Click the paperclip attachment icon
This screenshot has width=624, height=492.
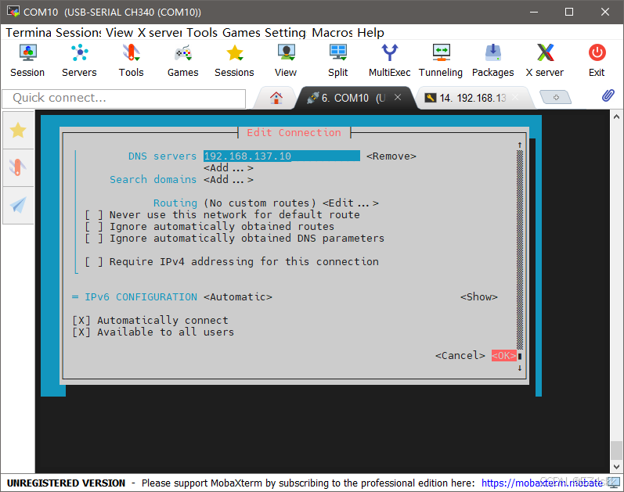click(x=608, y=97)
